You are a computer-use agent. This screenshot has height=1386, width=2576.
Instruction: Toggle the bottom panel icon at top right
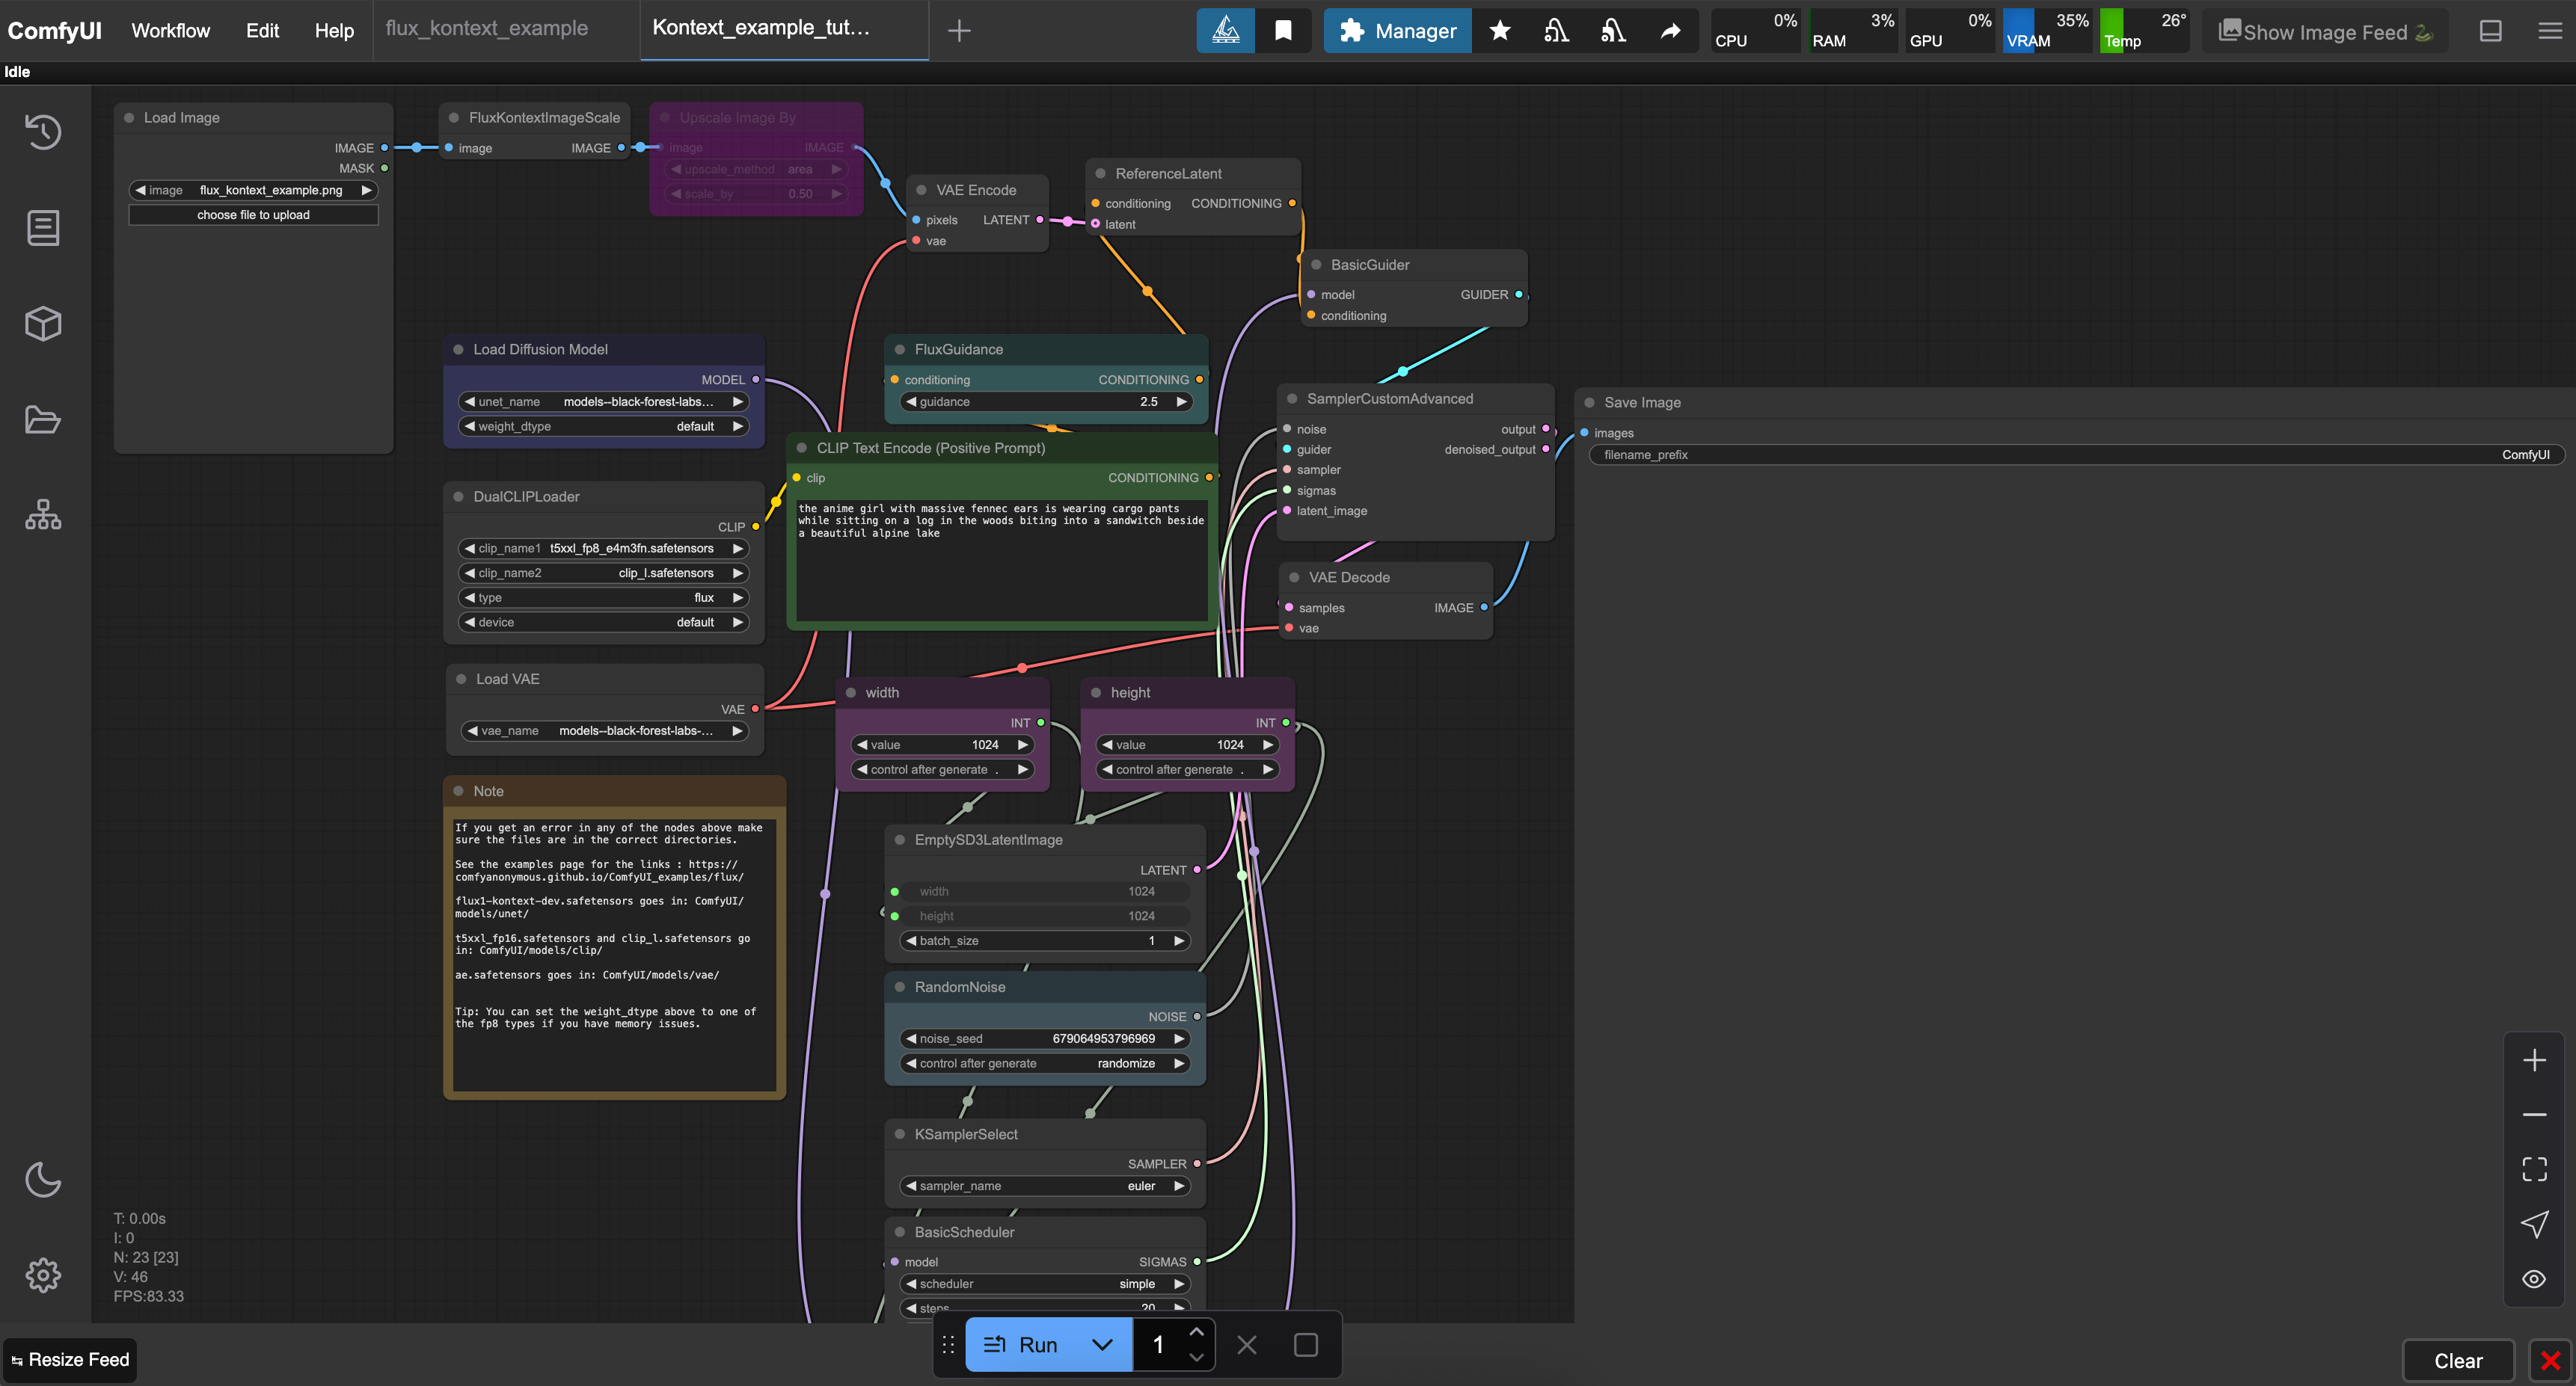click(2490, 31)
